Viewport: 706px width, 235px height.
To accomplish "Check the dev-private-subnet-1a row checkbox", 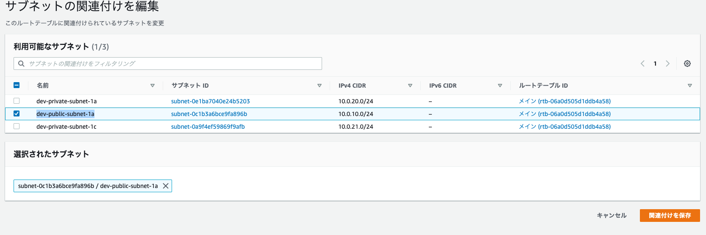I will coord(17,101).
